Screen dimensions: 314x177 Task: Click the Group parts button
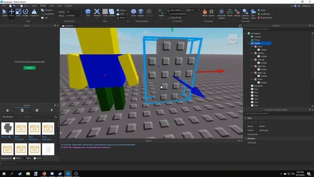pos(121,10)
